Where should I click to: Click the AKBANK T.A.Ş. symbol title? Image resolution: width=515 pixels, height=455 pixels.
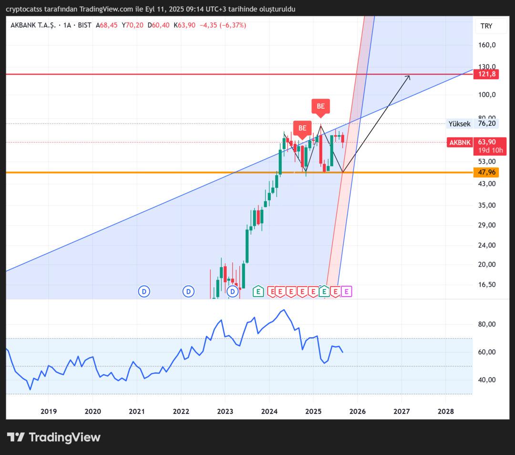pyautogui.click(x=33, y=25)
